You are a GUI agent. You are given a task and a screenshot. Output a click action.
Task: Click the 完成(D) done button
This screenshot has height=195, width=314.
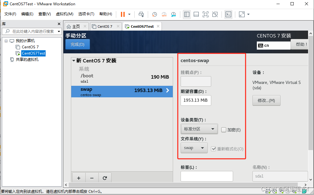pos(77,44)
